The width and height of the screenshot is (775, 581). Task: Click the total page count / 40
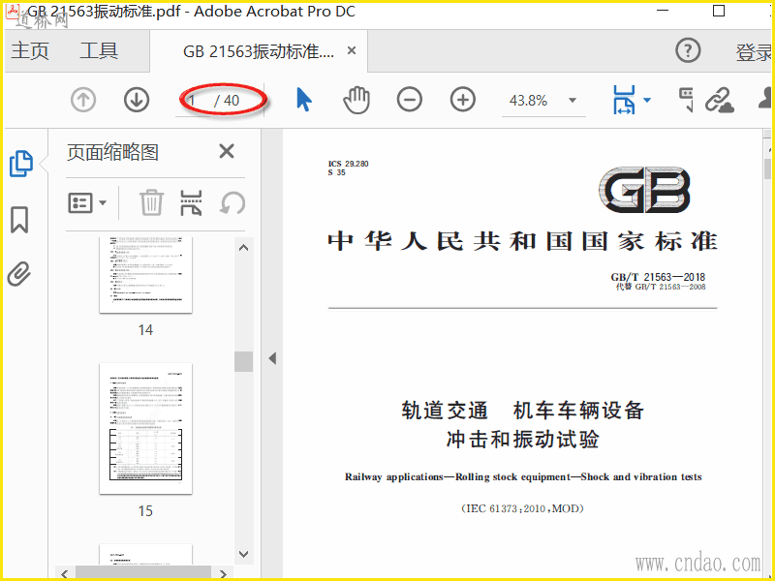point(227,101)
